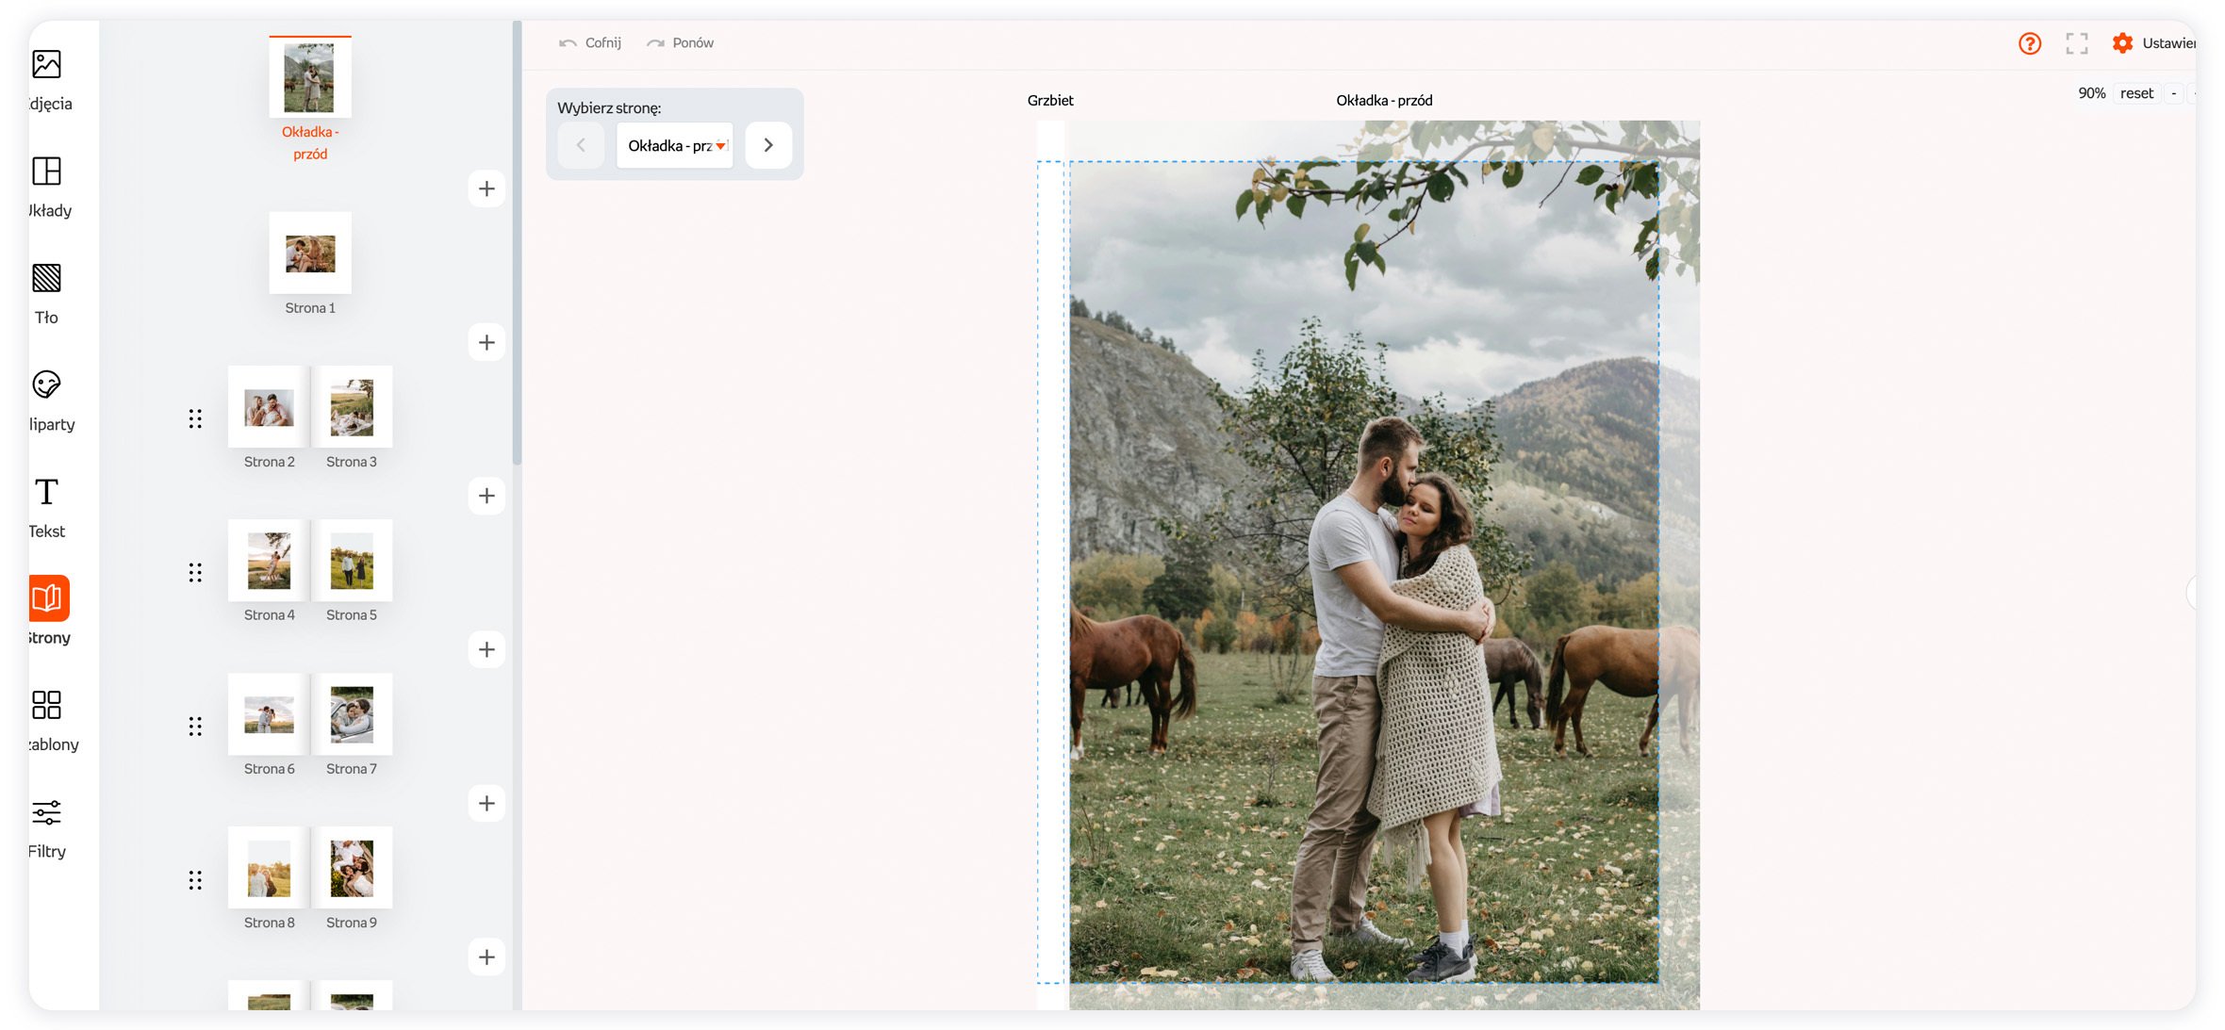Reset the zoom level

[2136, 93]
